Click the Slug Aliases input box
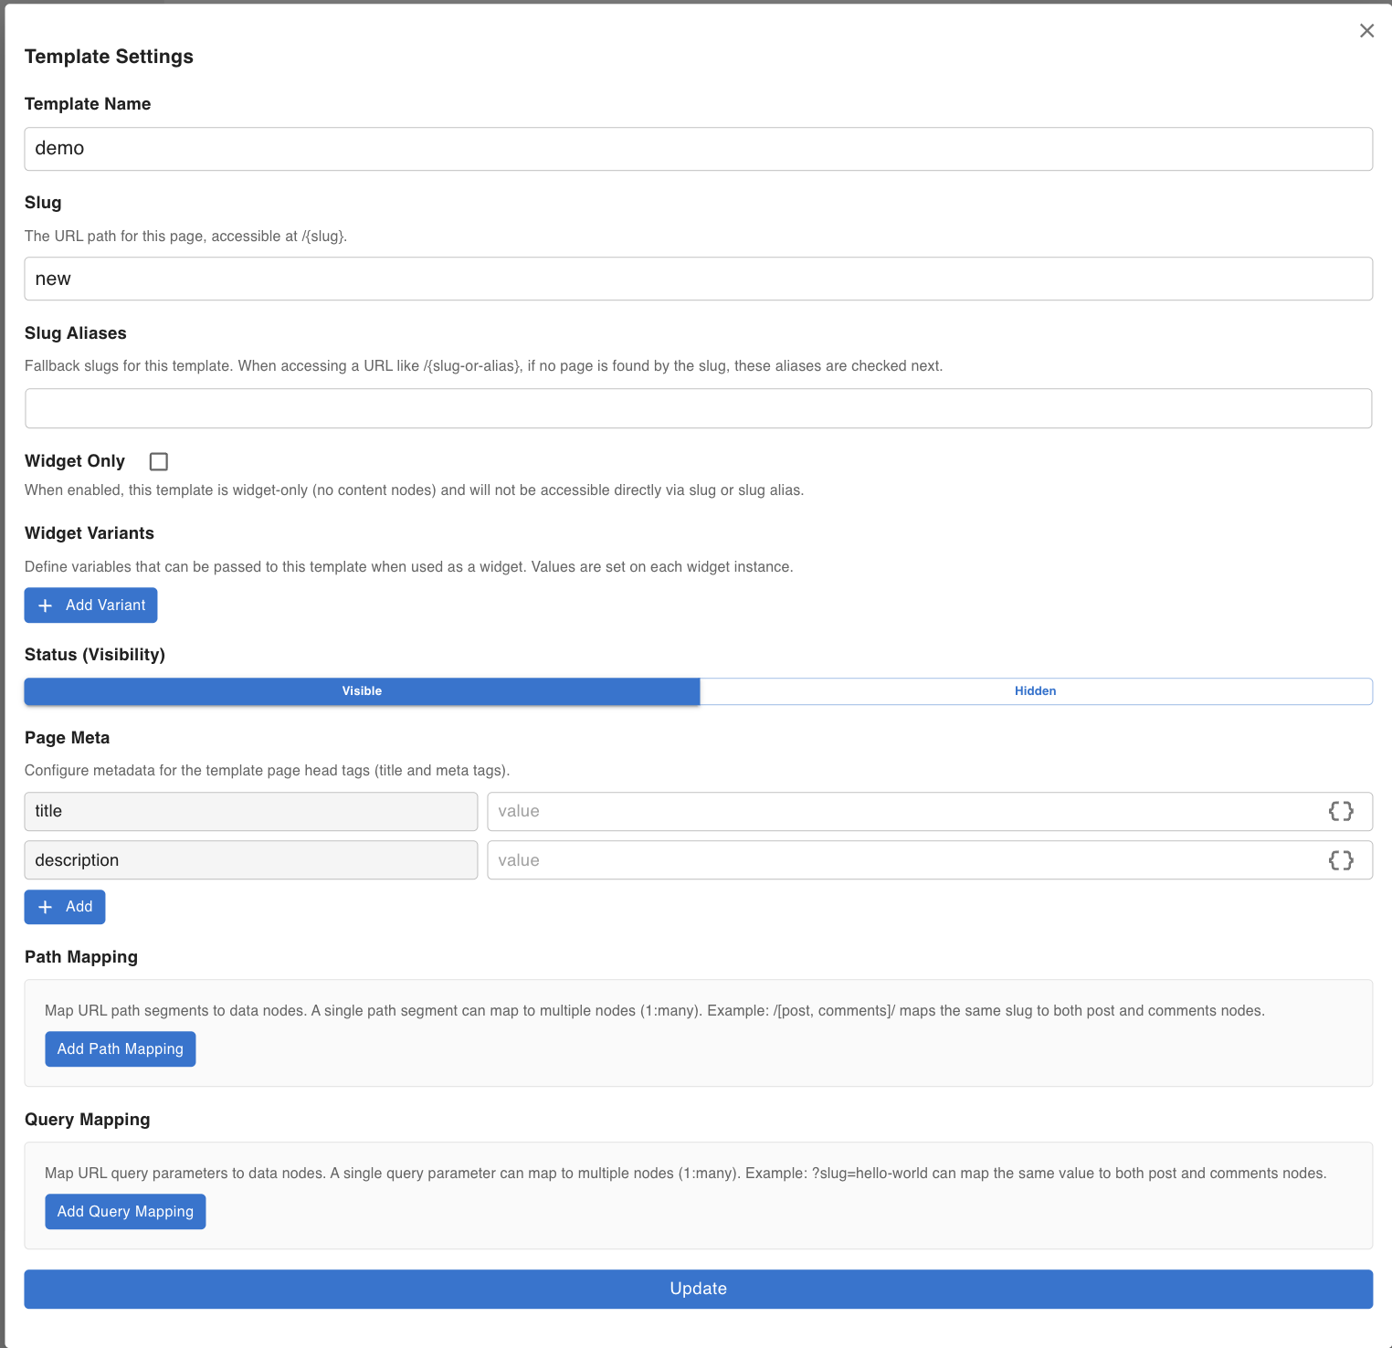 [698, 408]
